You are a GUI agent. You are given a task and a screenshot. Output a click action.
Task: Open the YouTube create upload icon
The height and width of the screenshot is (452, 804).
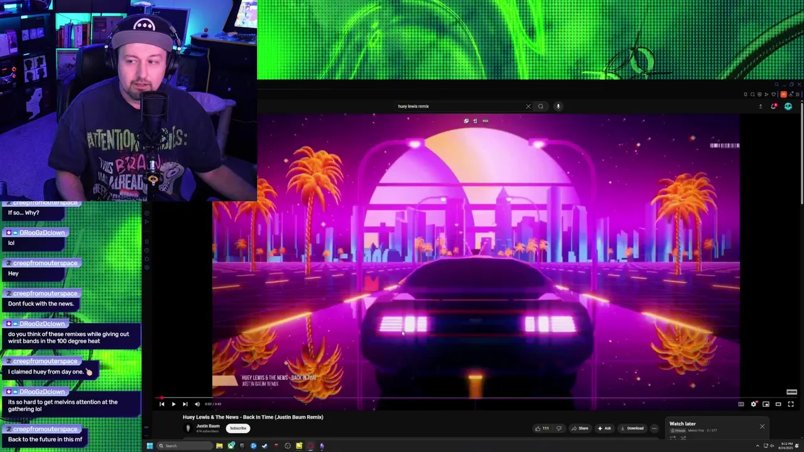[761, 106]
